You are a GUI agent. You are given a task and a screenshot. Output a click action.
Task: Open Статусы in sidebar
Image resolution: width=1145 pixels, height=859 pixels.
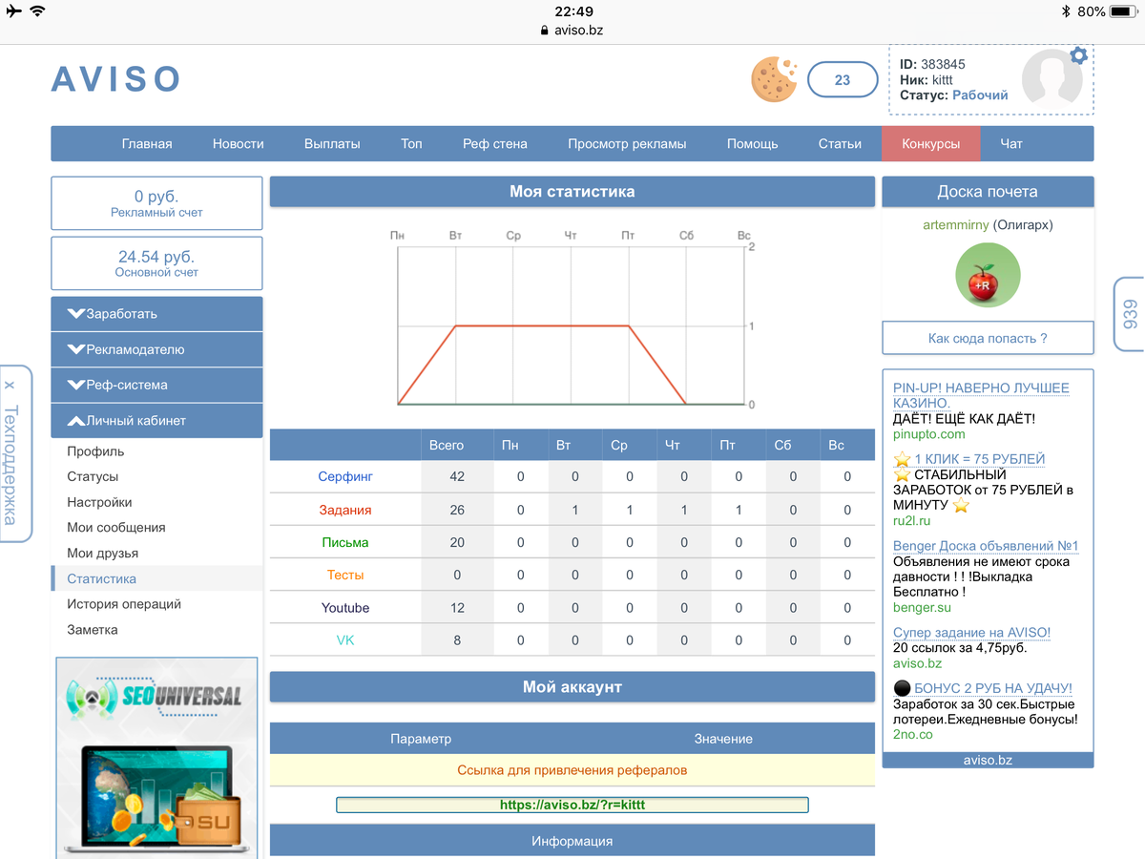point(93,476)
